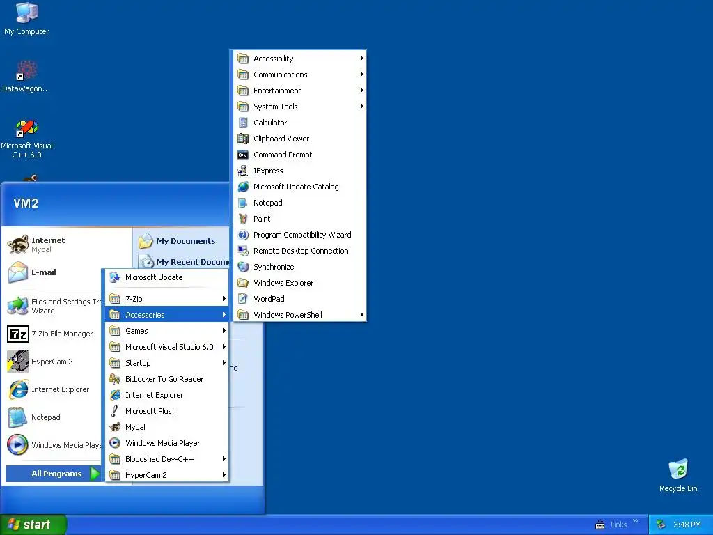Click the Links toolbar label on taskbar
Viewport: 713px width, 535px height.
click(618, 525)
